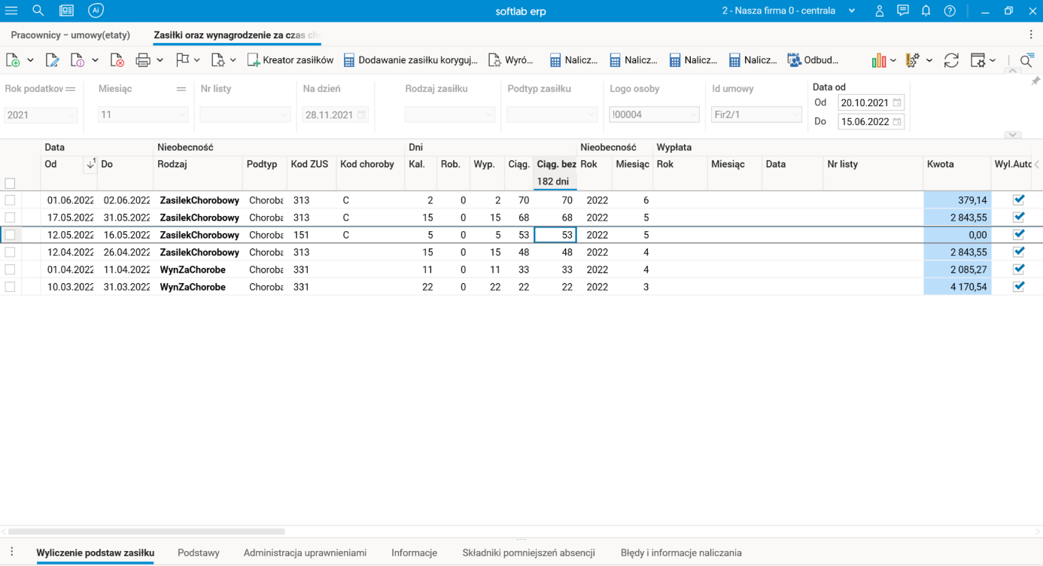The image size is (1043, 566).
Task: Tick the row checkbox for 12.05.2022
Action: 10,235
